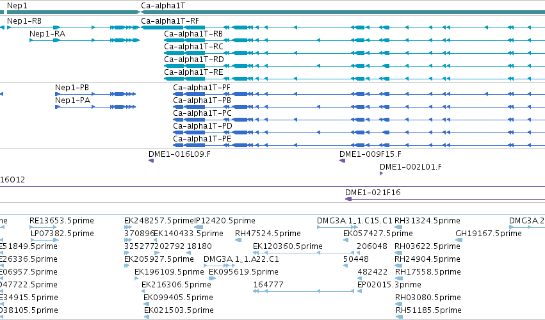Click the DME1-016L09.F clone label
Image resolution: width=545 pixels, height=320 pixels.
(x=179, y=154)
